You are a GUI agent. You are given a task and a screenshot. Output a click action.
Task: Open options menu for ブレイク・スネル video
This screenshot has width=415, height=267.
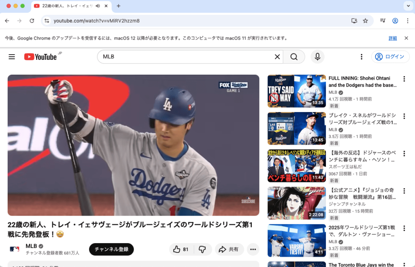coord(404,116)
